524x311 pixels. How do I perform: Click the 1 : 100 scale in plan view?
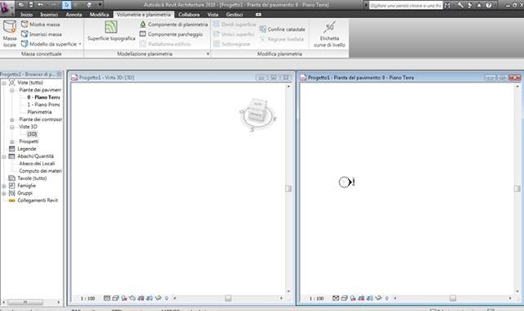pos(317,298)
